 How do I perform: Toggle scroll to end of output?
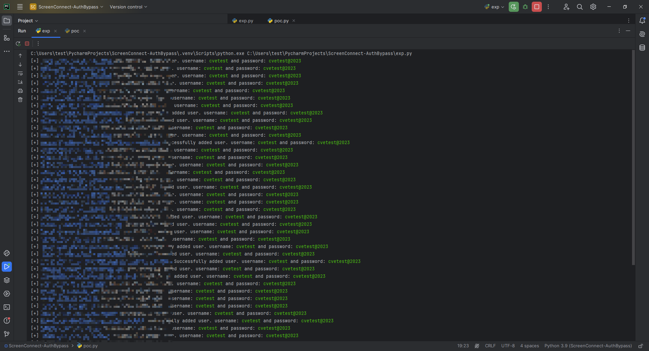click(20, 82)
